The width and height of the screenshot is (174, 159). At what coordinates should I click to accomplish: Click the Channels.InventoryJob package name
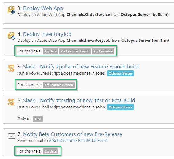point(89,41)
